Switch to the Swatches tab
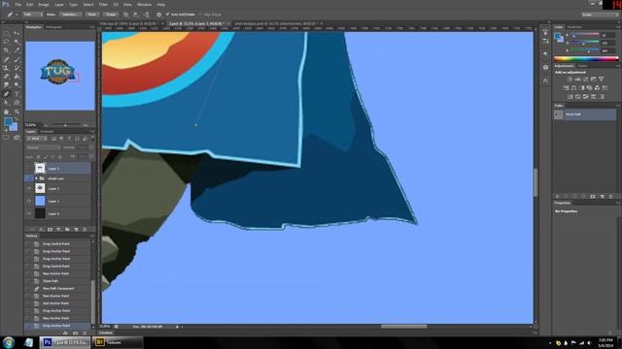 coord(574,27)
